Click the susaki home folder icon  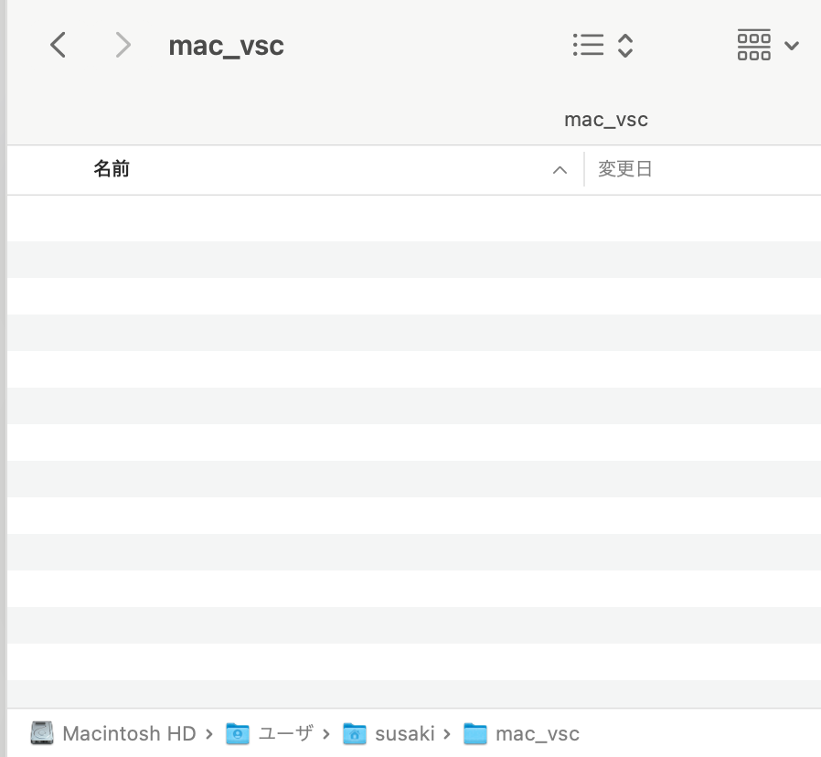tap(355, 733)
